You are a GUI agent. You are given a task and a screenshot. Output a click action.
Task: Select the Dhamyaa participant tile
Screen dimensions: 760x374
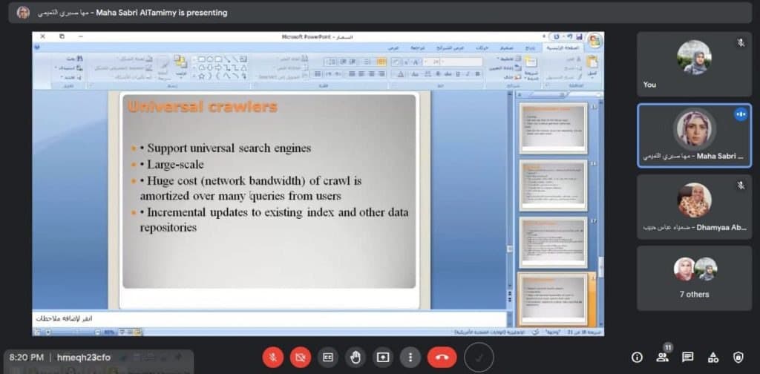tap(694, 206)
